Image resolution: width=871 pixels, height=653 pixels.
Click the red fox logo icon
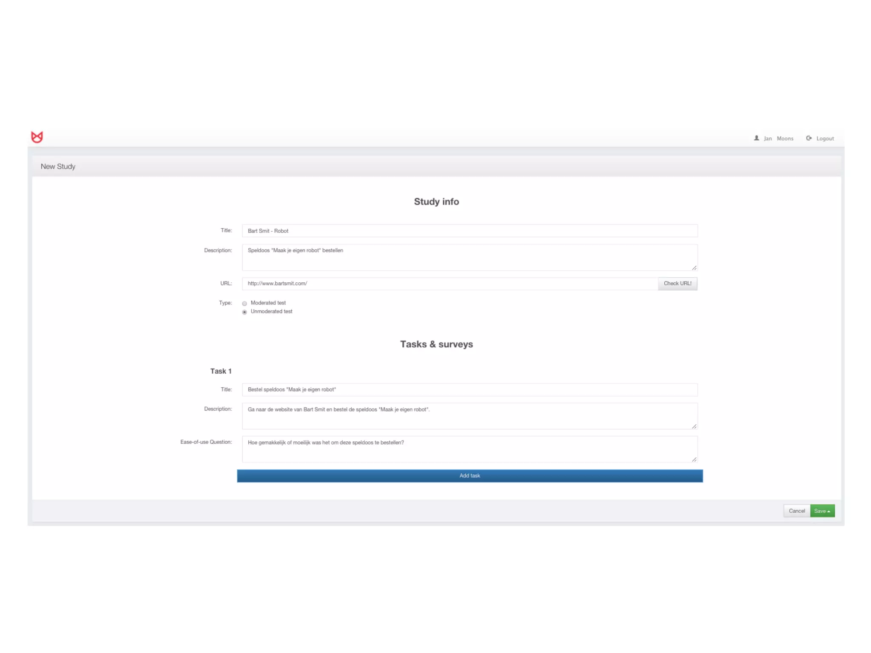tap(37, 137)
